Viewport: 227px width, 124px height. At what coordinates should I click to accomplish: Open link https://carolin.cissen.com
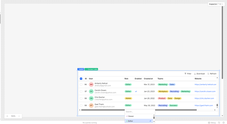pyautogui.click(x=205, y=92)
